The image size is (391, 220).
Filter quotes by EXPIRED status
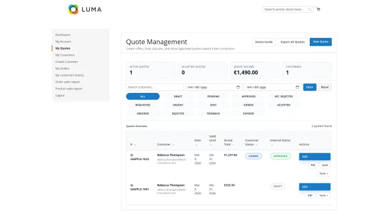pyautogui.click(x=249, y=114)
